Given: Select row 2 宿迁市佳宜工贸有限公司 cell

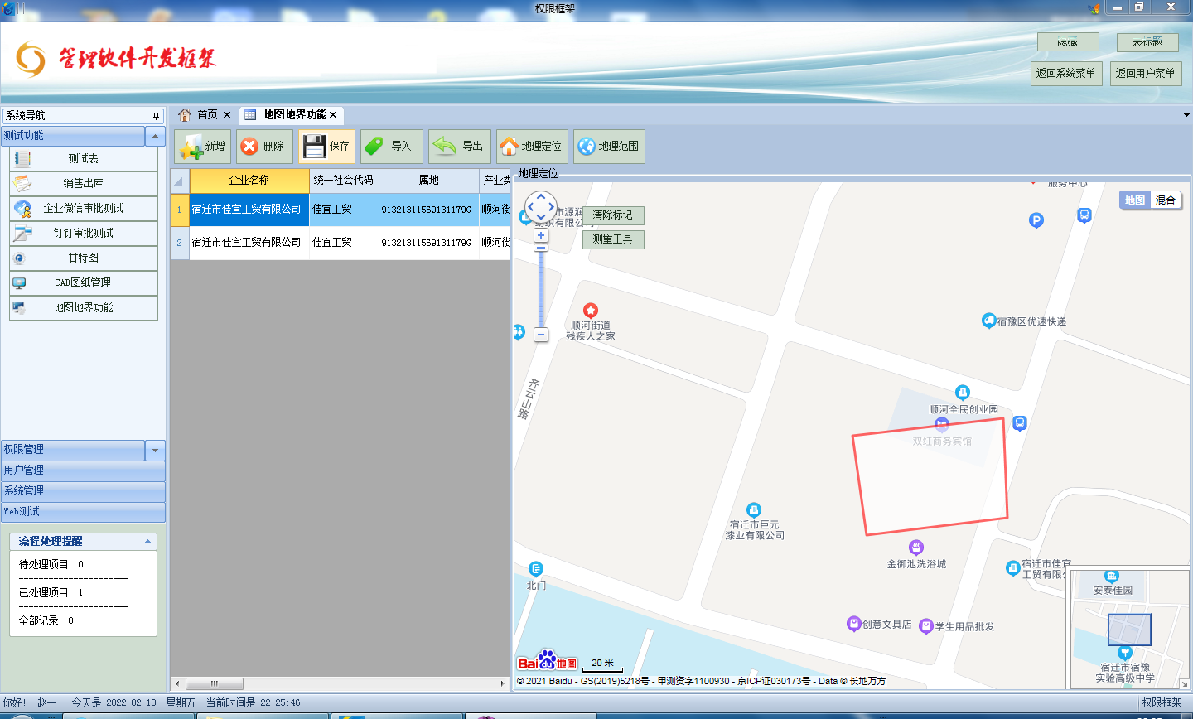Looking at the screenshot, I should coord(249,243).
